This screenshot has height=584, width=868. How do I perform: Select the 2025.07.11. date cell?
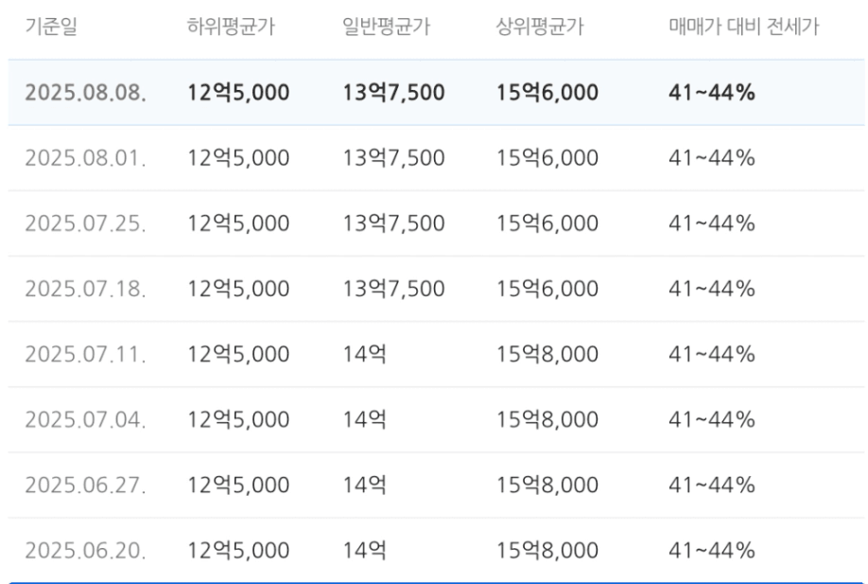pos(86,354)
